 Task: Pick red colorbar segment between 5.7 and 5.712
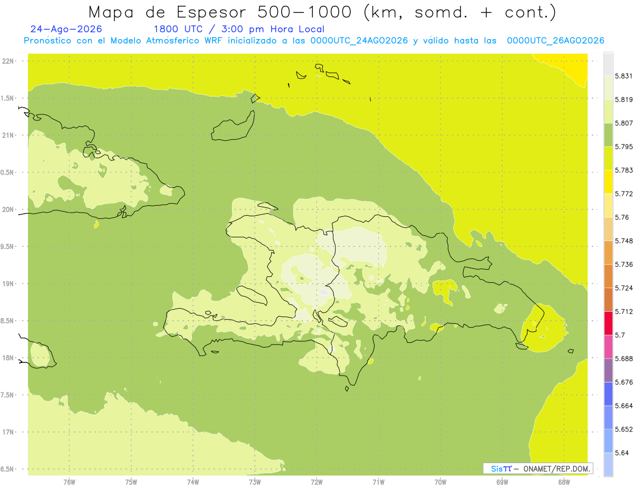pos(608,323)
